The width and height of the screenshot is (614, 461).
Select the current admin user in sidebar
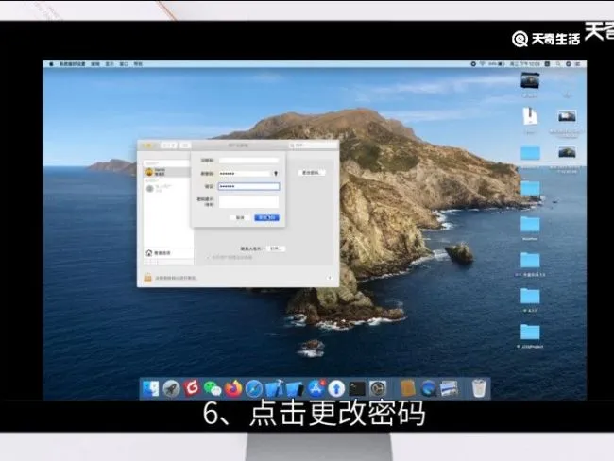pyautogui.click(x=166, y=172)
